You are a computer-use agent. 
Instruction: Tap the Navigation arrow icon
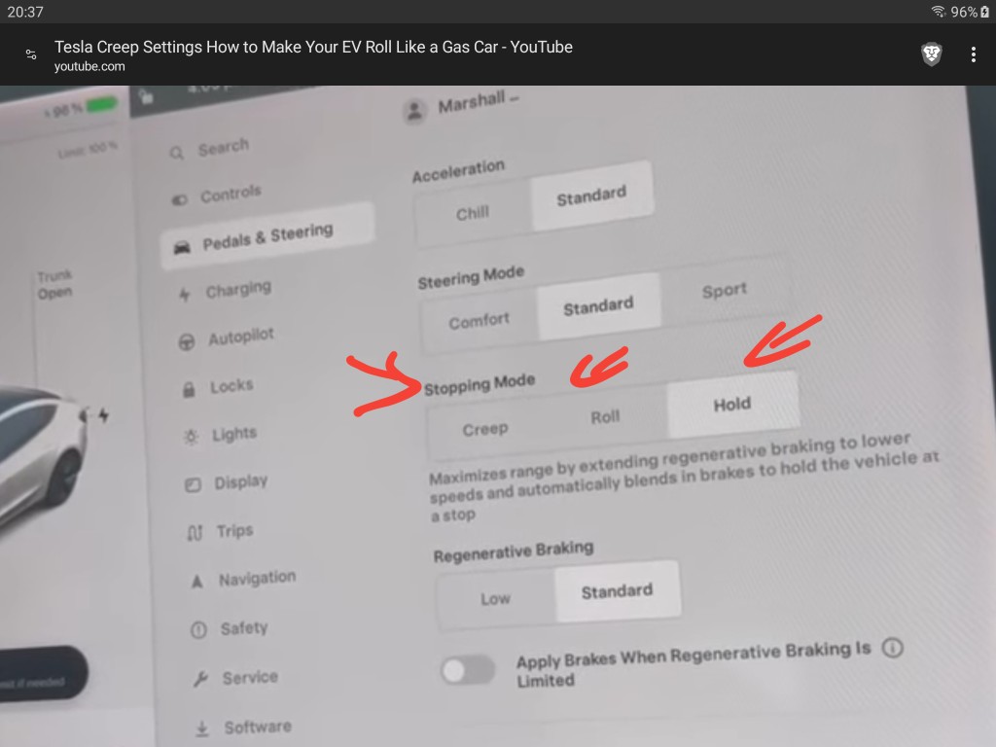click(x=196, y=582)
